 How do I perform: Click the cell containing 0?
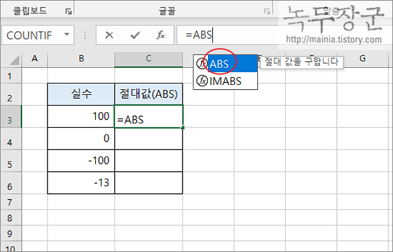[81, 139]
